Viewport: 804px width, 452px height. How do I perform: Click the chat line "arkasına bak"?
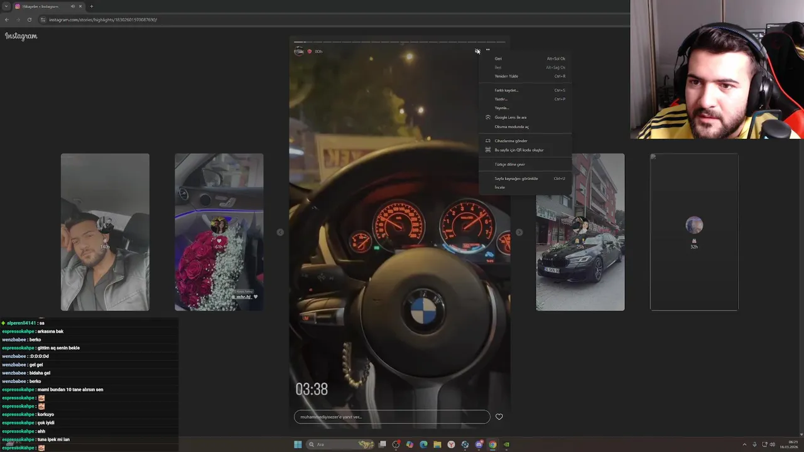pyautogui.click(x=50, y=331)
